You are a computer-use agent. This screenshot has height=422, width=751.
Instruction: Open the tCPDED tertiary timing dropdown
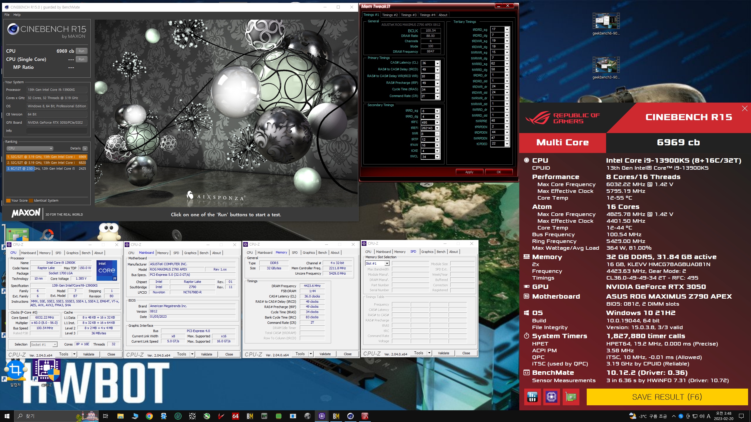coord(507,144)
